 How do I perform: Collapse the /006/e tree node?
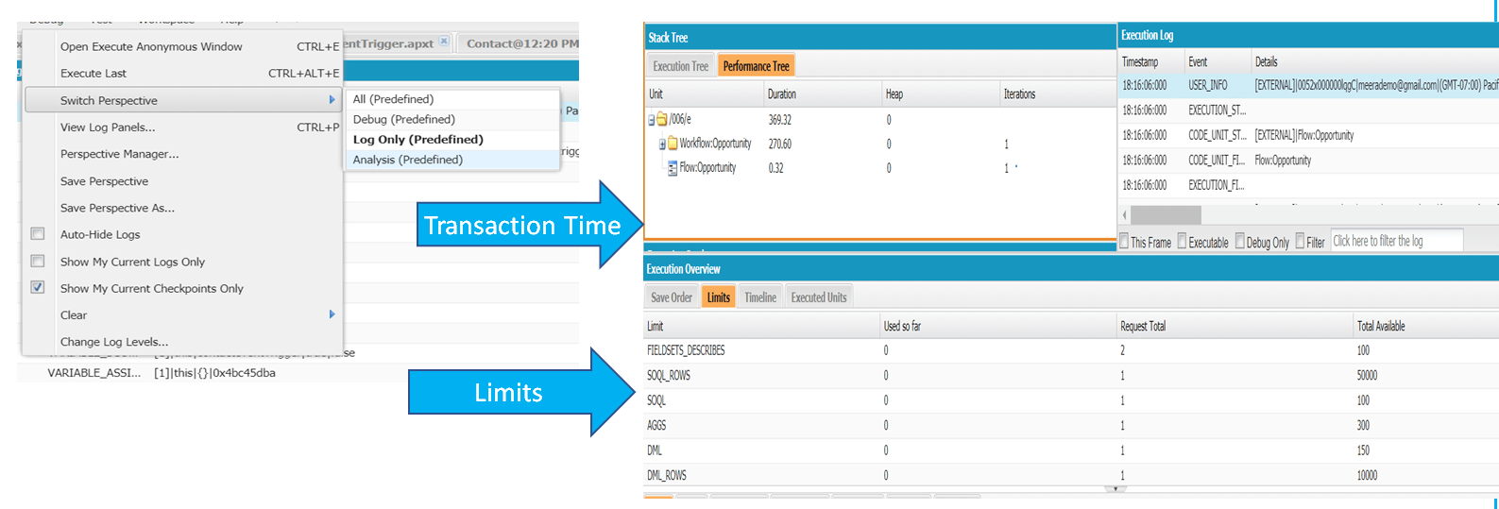[x=651, y=120]
